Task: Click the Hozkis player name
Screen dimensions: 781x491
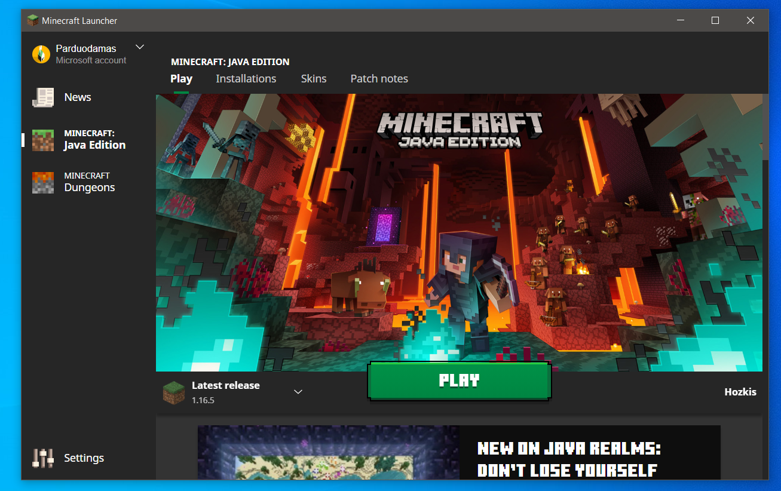Action: point(740,392)
